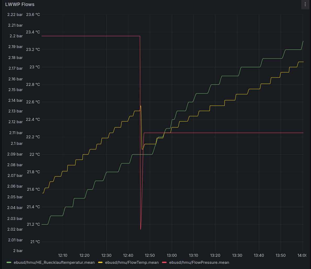
Task: Open the panel menu three-dot icon
Action: pyautogui.click(x=305, y=4)
